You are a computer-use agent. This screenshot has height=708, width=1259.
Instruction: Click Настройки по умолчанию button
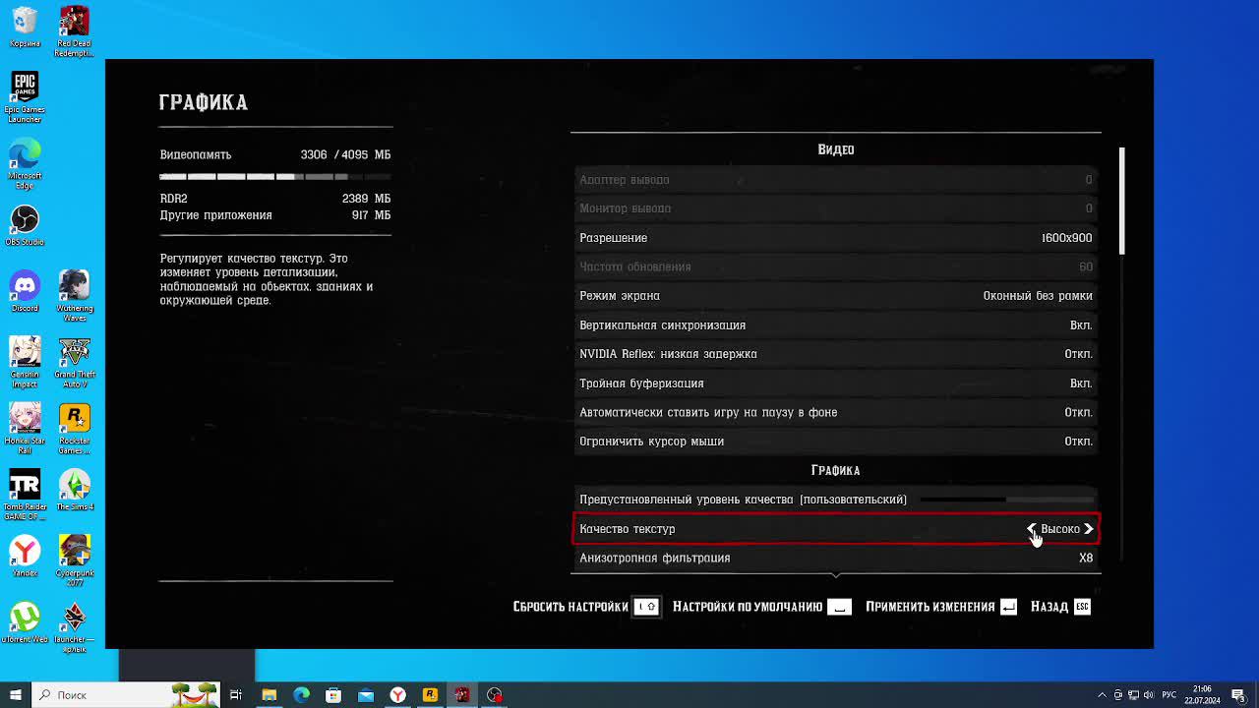click(762, 607)
